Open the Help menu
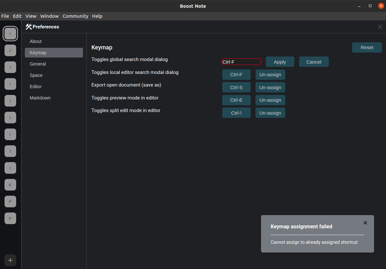Screen dimensions: 386x269 tap(97, 16)
